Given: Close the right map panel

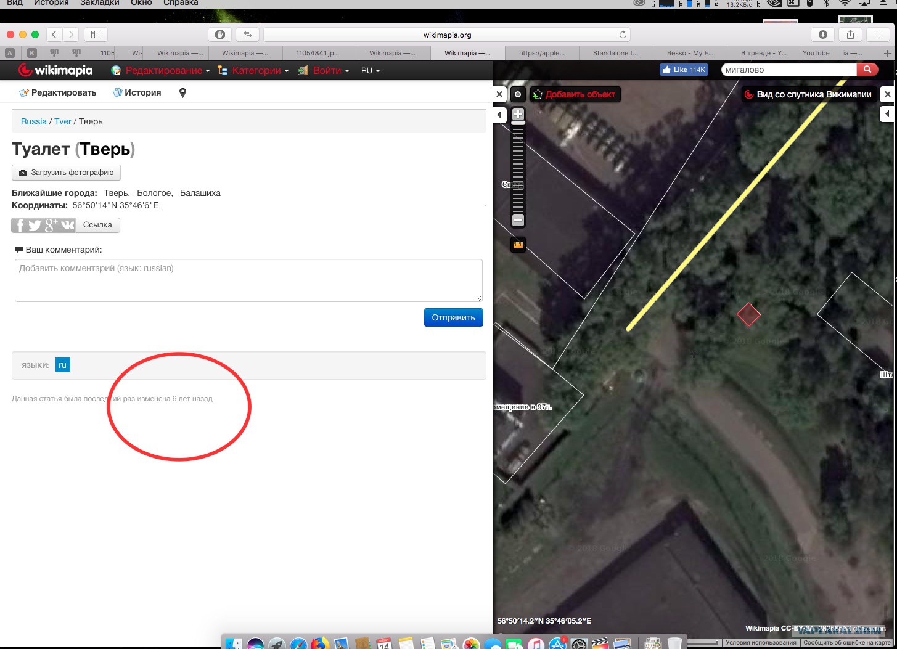Looking at the screenshot, I should click(x=887, y=94).
